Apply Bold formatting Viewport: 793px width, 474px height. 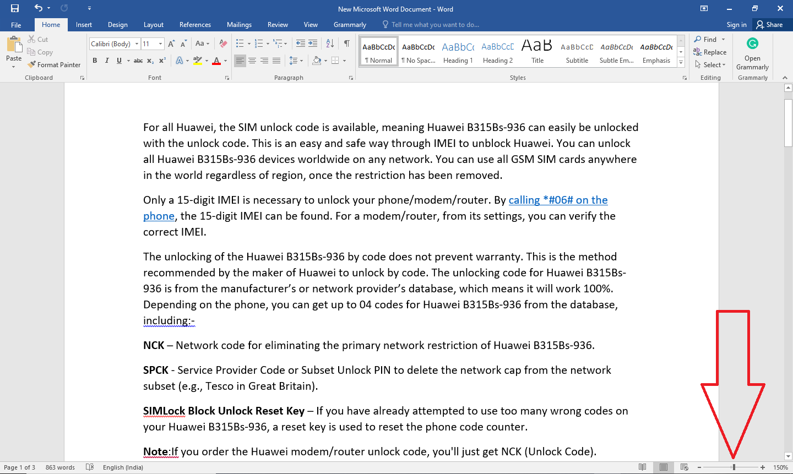(x=95, y=61)
